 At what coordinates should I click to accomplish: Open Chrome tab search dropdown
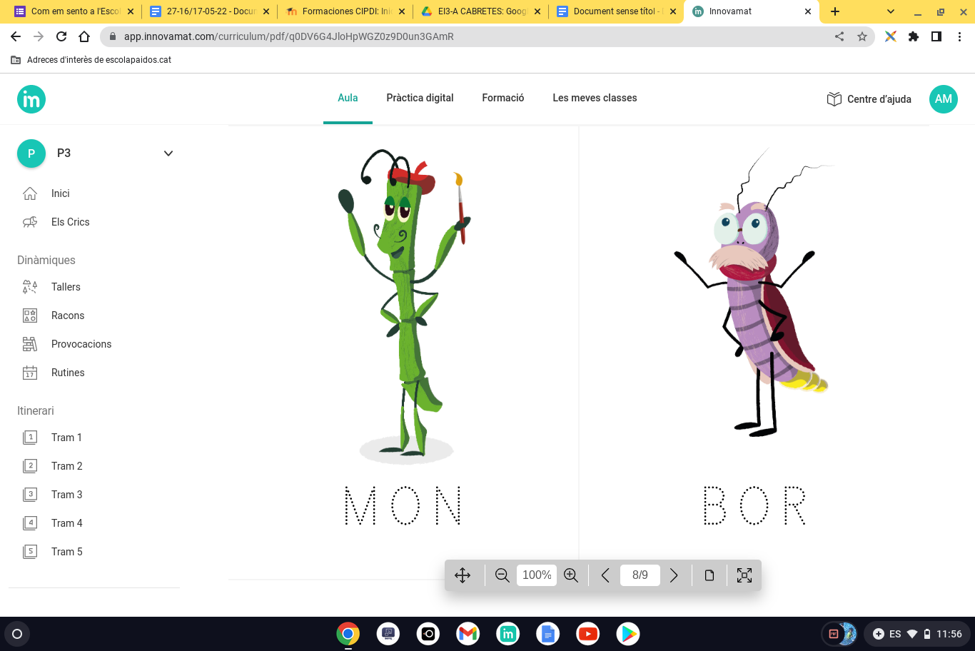pos(891,11)
